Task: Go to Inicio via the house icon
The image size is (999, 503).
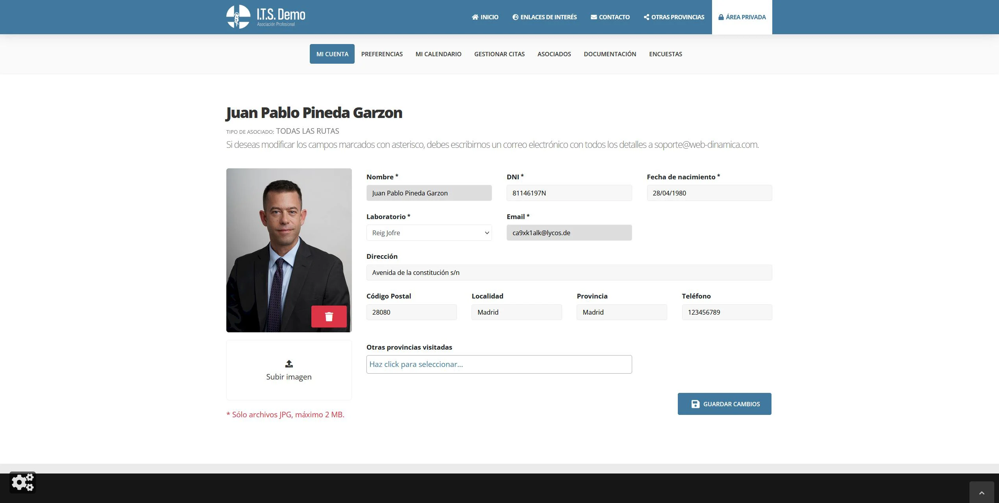Action: (x=475, y=17)
